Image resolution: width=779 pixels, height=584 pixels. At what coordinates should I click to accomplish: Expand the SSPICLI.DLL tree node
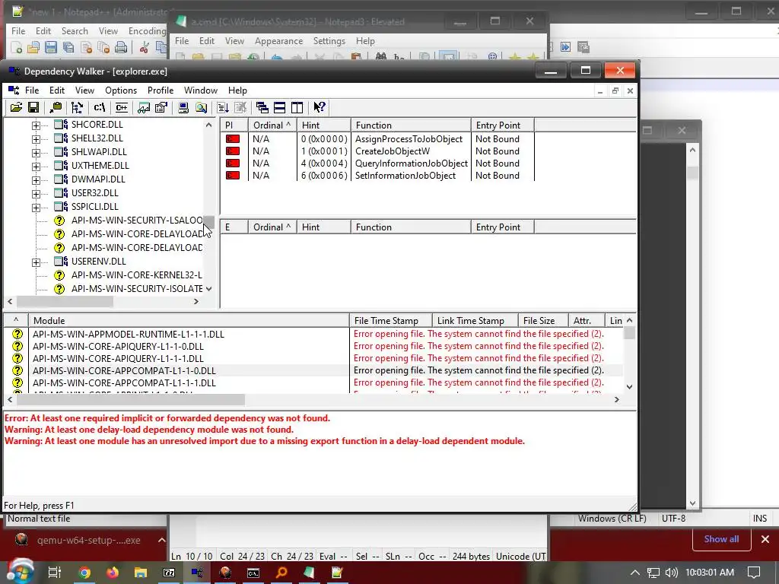coord(36,208)
